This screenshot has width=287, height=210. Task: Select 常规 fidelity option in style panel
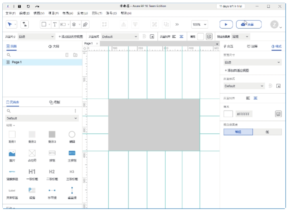pyautogui.click(x=238, y=132)
